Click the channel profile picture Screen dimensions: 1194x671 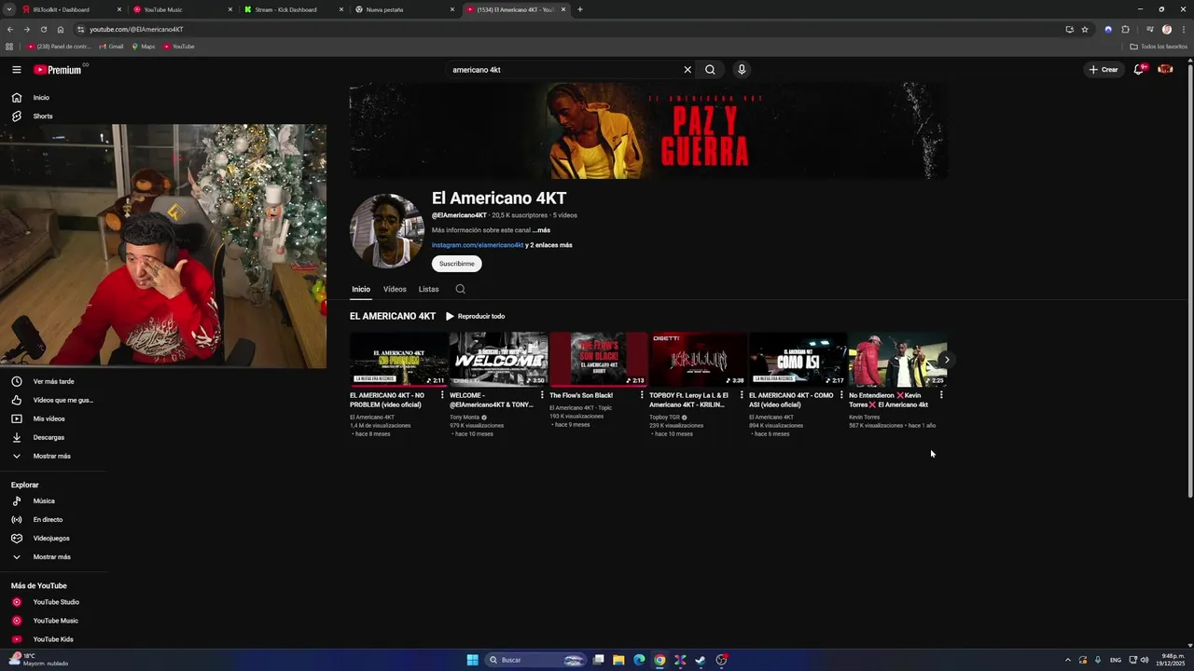pyautogui.click(x=387, y=231)
